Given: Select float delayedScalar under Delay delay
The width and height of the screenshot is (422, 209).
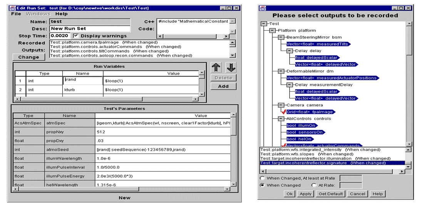Looking at the screenshot, I should (x=318, y=58).
